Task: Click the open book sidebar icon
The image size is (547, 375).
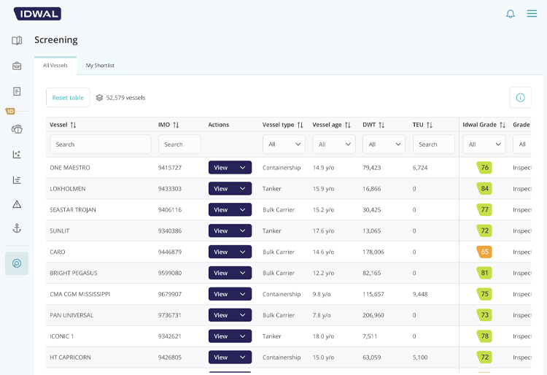Action: click(x=17, y=41)
